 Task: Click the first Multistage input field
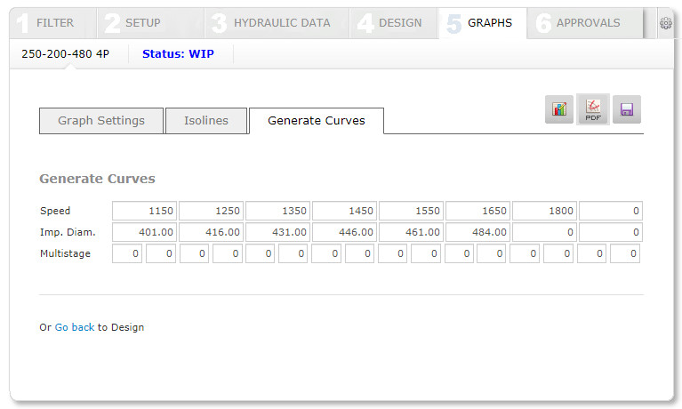(127, 253)
